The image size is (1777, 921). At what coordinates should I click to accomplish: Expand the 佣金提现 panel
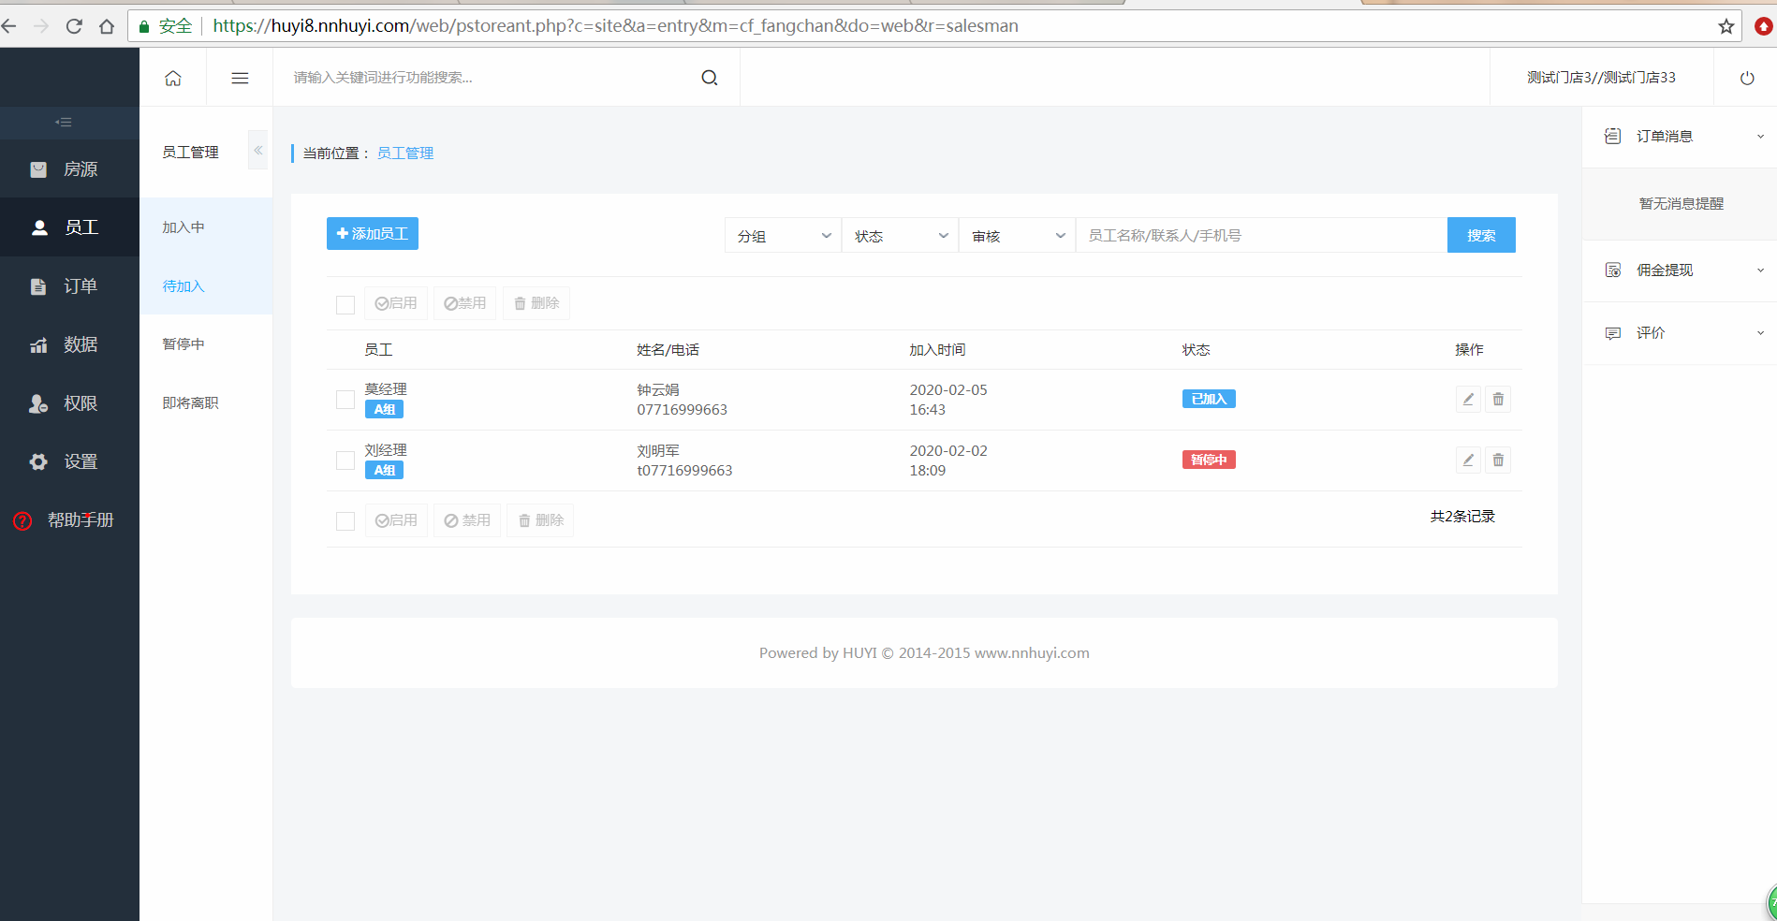tap(1680, 270)
